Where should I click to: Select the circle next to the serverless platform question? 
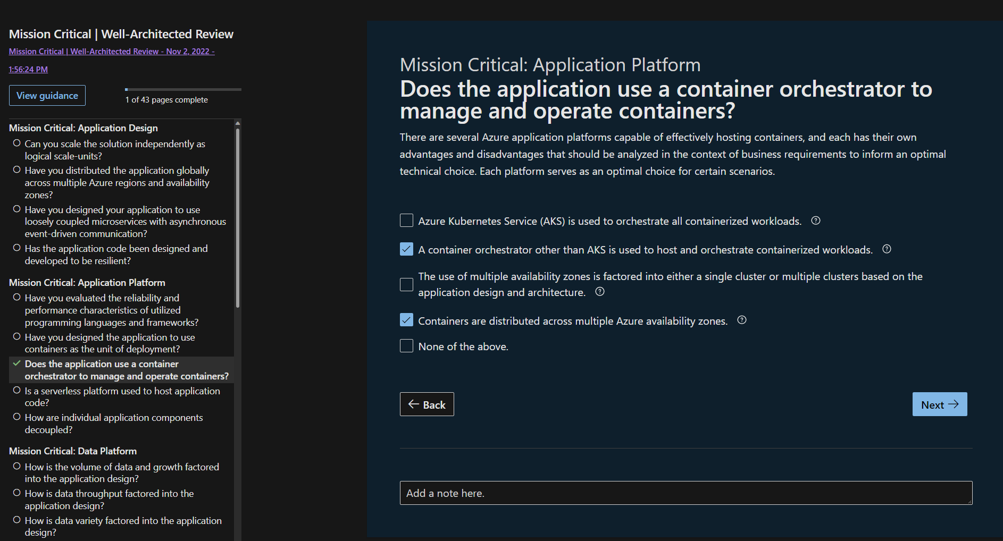pos(17,390)
